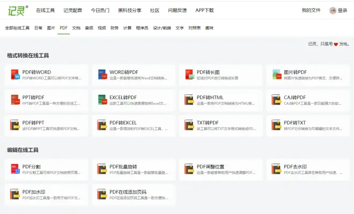Click the 记灵 logo
354x214 pixels.
[18, 10]
